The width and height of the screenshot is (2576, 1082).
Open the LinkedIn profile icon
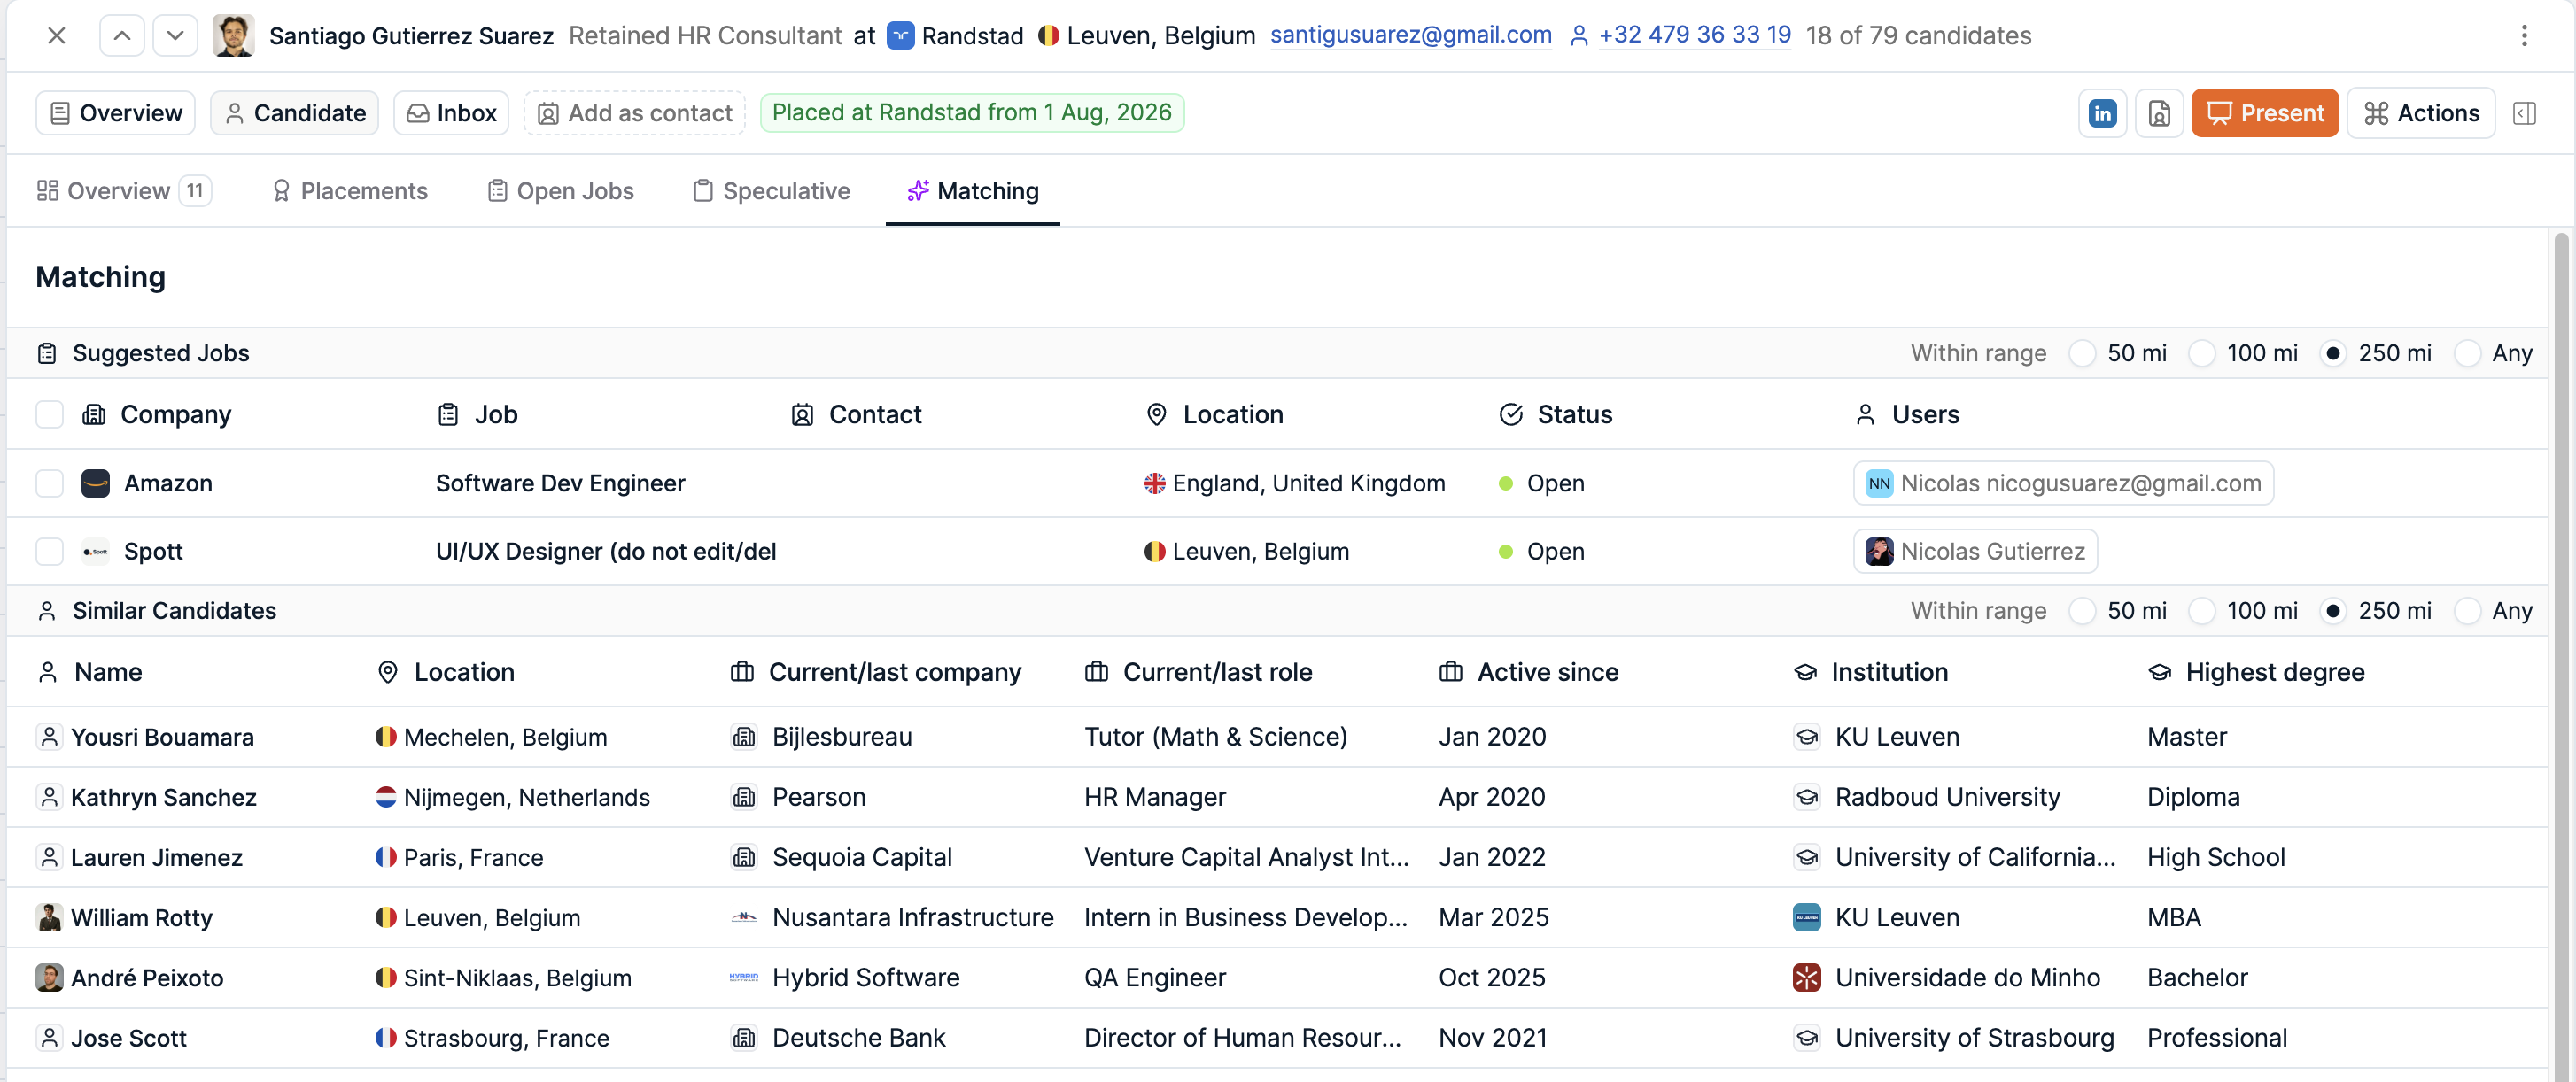tap(2102, 113)
